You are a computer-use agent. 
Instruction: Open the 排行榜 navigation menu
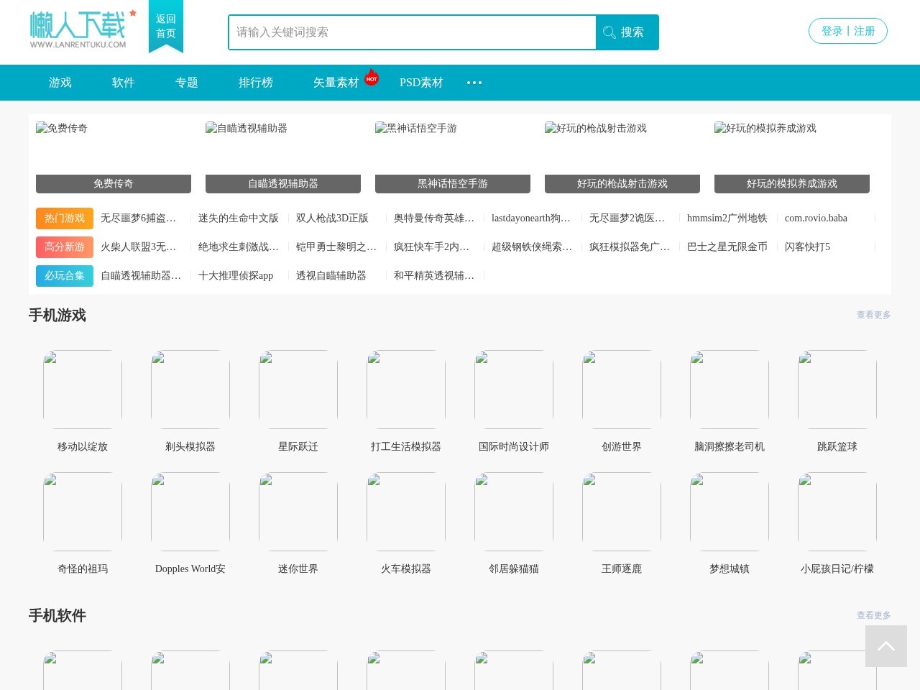[256, 83]
